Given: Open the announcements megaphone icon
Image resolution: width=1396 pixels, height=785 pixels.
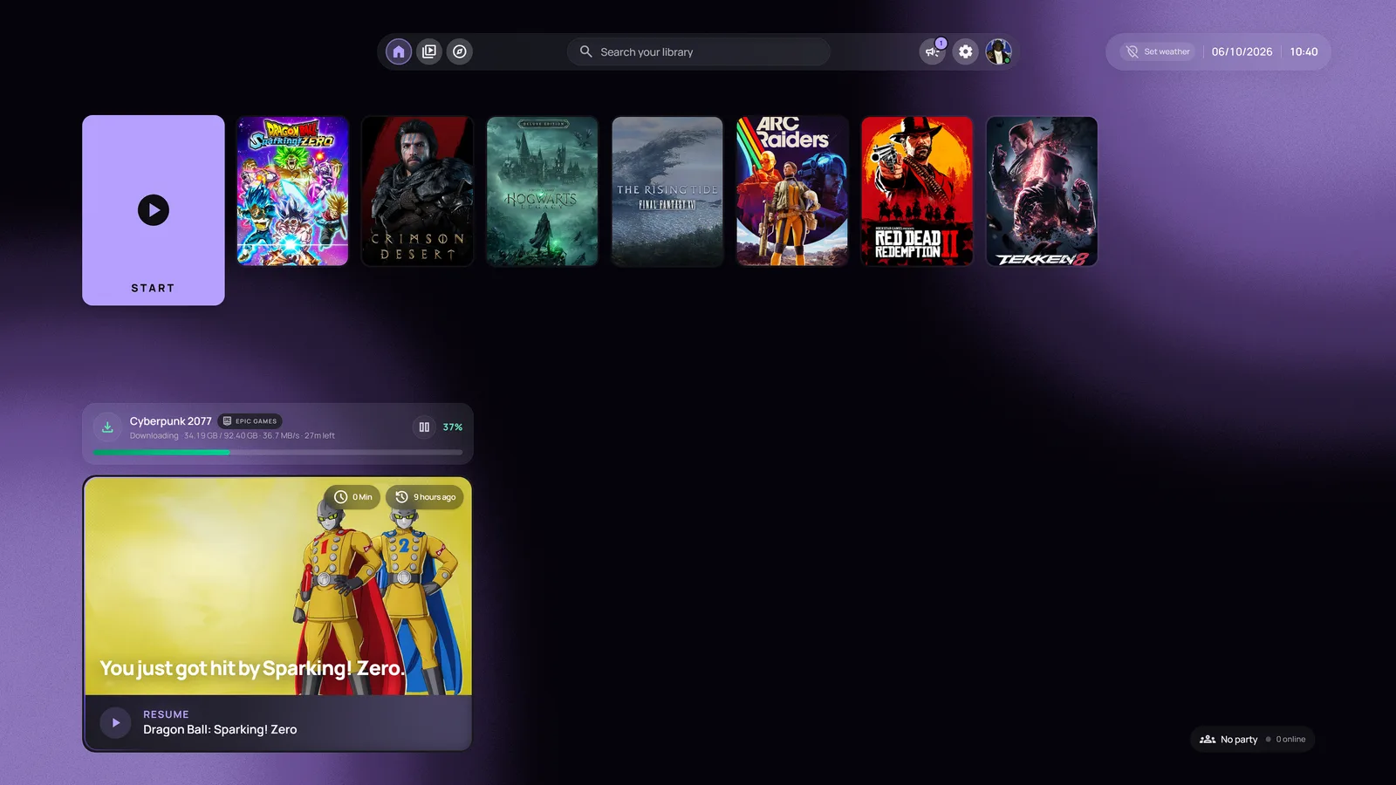Looking at the screenshot, I should (x=933, y=51).
